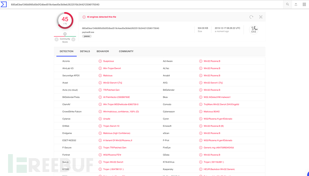This screenshot has width=309, height=176.
Task: Click CrowdStrike Falcon detection result
Action: point(121,112)
